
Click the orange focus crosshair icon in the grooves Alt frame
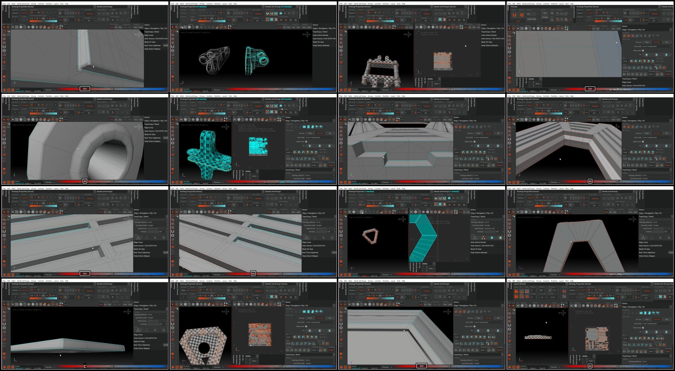coord(221,212)
